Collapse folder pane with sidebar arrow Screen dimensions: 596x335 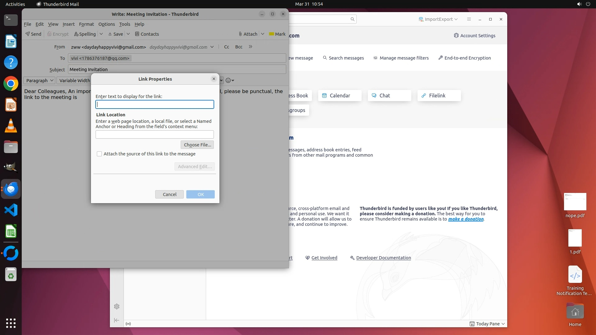coord(117,320)
